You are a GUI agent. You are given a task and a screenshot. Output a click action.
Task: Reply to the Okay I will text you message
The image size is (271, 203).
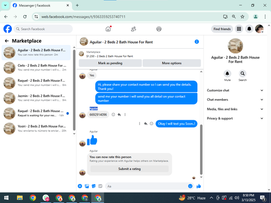coord(146,123)
